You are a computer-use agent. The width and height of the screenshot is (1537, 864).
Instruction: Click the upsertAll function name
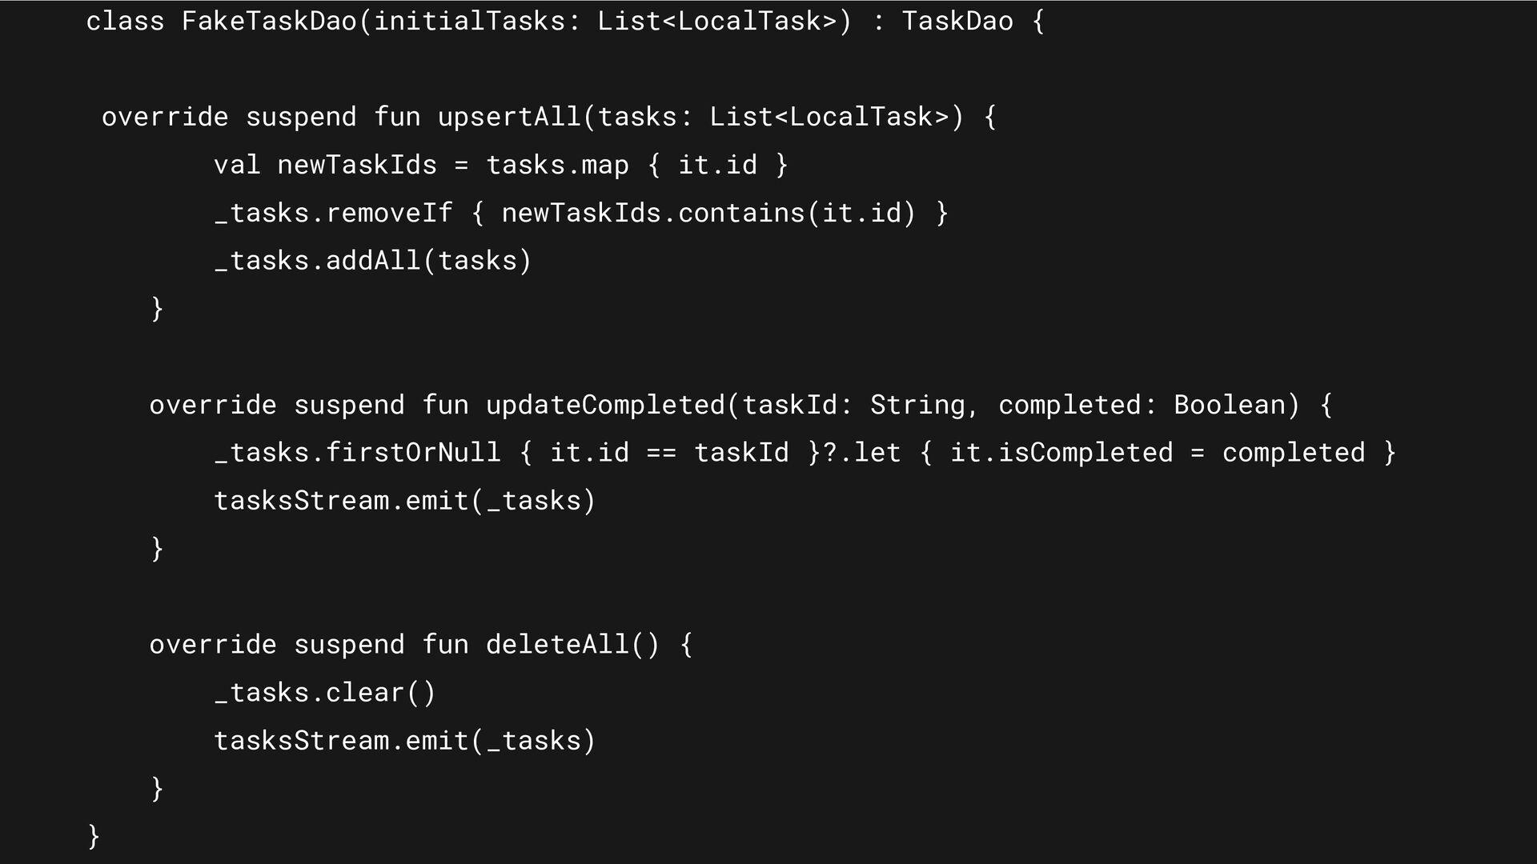pos(509,117)
